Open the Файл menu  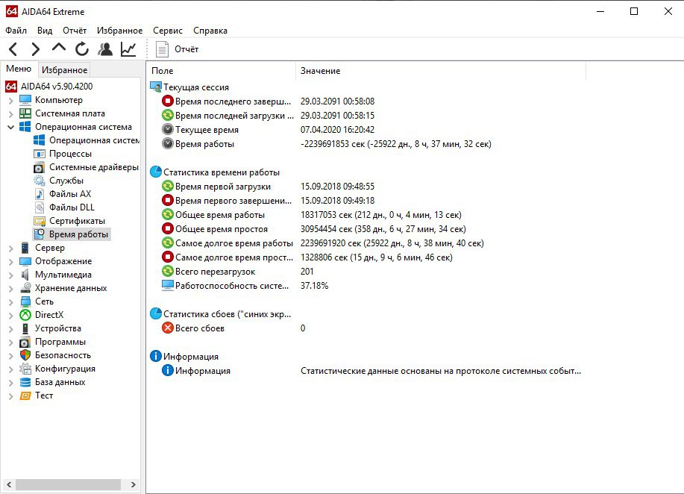coord(16,31)
